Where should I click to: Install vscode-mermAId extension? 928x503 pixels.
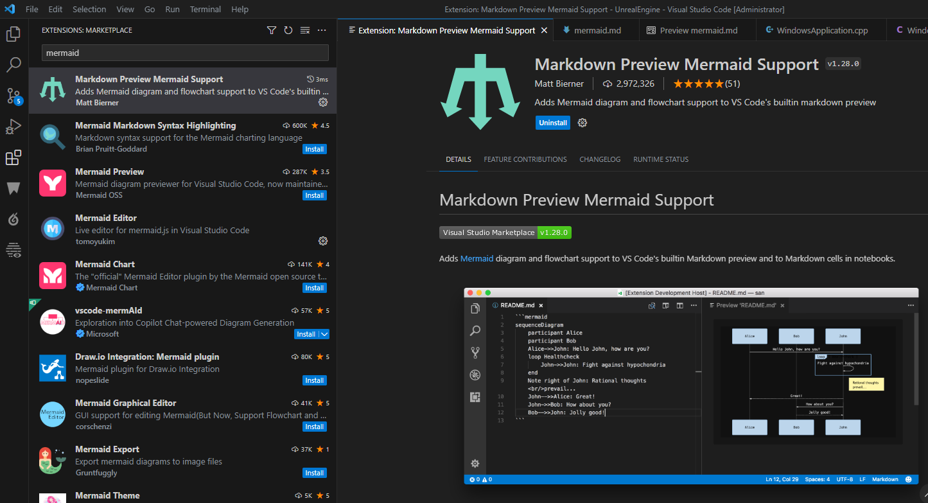pos(306,334)
